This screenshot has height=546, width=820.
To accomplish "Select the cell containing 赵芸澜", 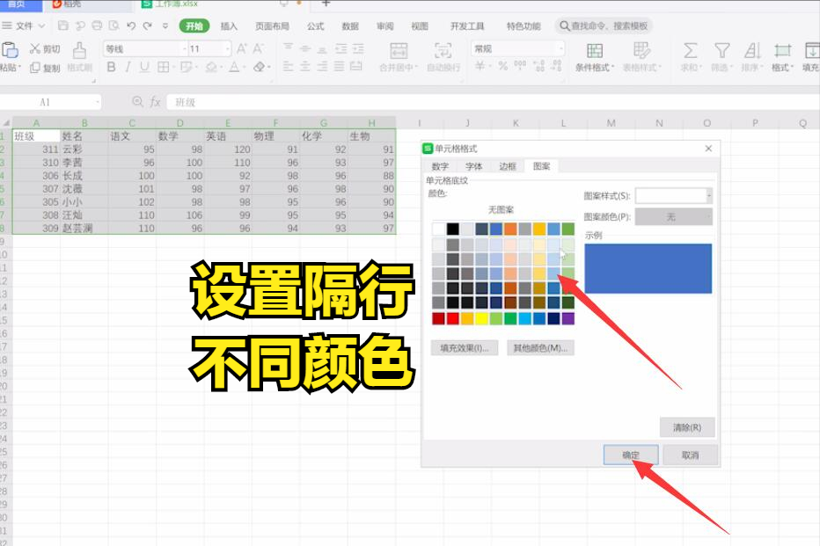I will pyautogui.click(x=84, y=229).
